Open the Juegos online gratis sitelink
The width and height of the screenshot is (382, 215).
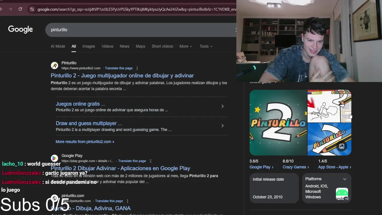[80, 104]
